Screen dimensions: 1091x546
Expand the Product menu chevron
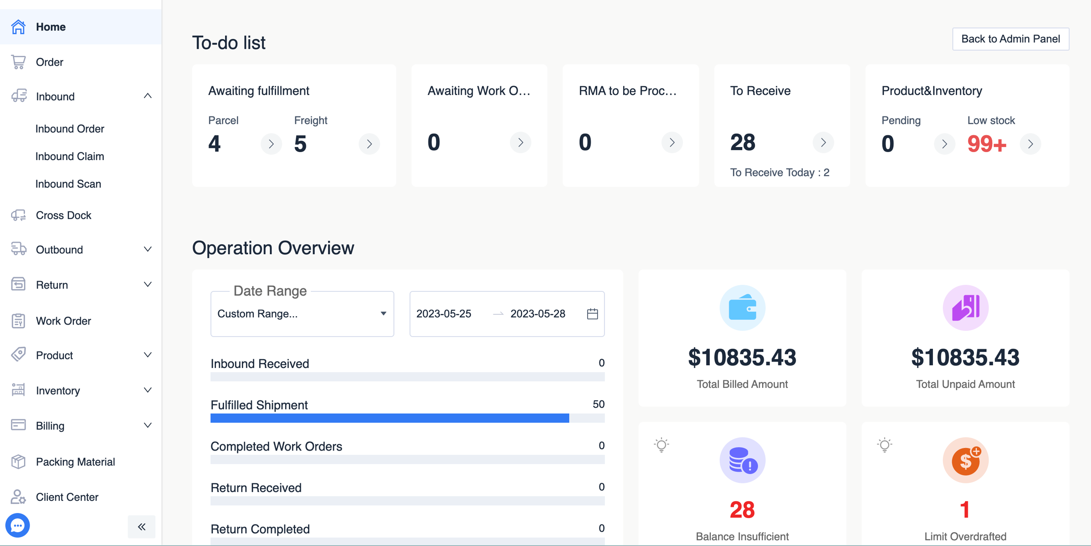pyautogui.click(x=148, y=355)
